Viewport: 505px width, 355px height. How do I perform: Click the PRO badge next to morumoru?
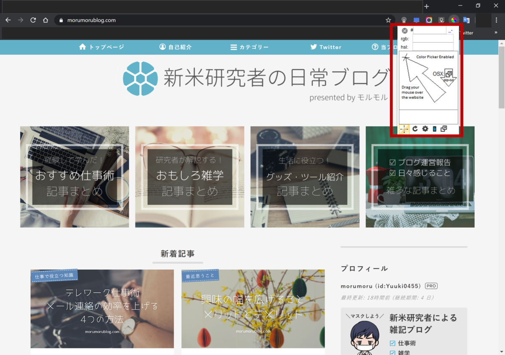point(431,286)
